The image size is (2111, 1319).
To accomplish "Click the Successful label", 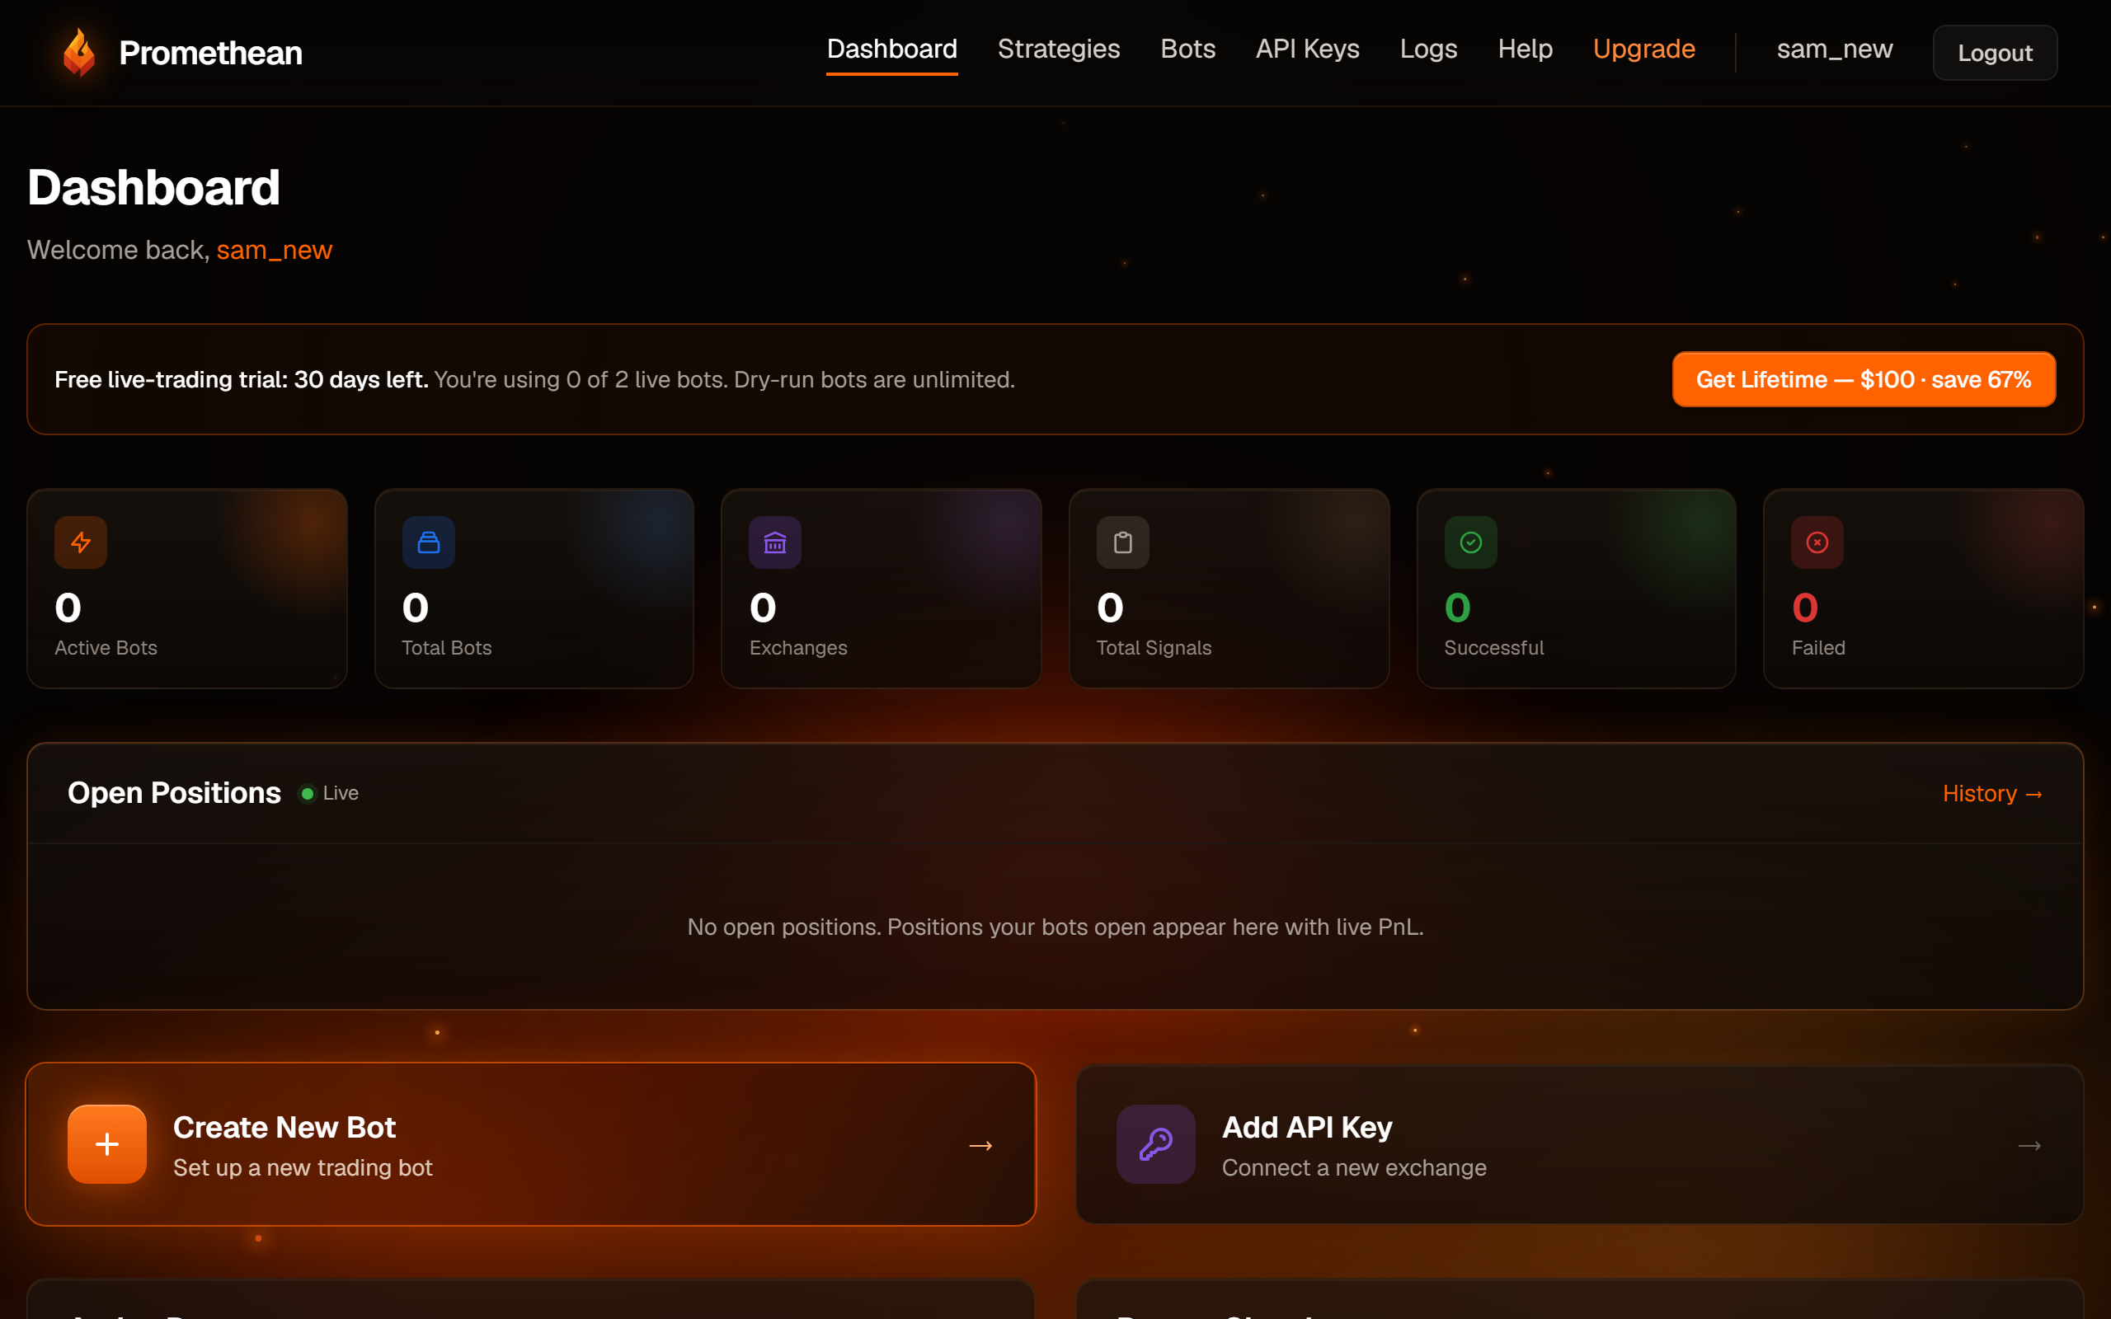I will [x=1493, y=648].
